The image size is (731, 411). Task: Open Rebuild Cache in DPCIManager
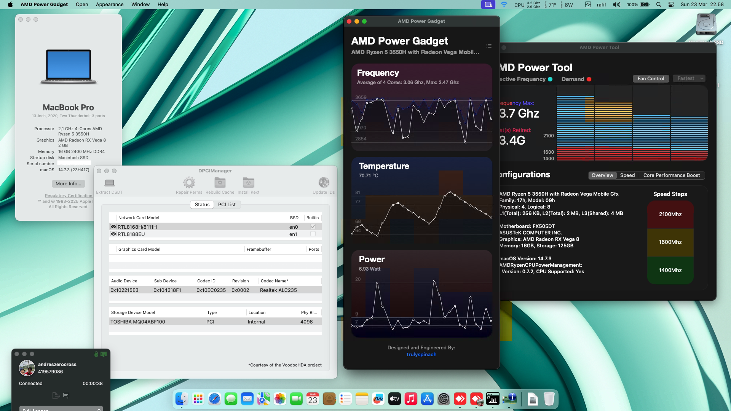coord(220,183)
